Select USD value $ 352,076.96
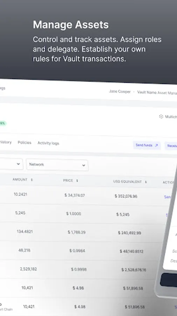This screenshot has width=177, height=316. [x=126, y=196]
